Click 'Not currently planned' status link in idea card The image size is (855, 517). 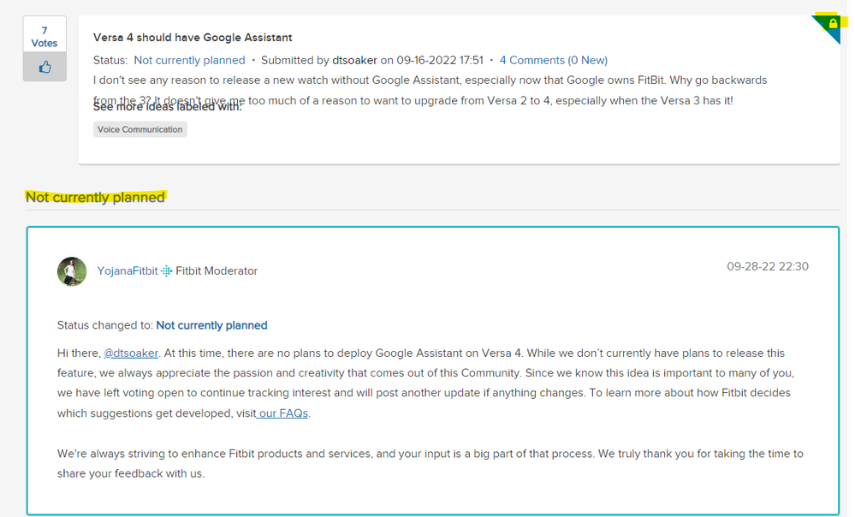pos(190,60)
